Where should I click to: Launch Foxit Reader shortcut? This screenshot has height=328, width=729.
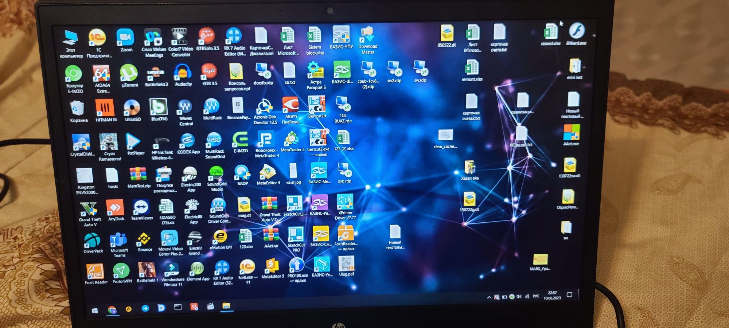(x=95, y=274)
